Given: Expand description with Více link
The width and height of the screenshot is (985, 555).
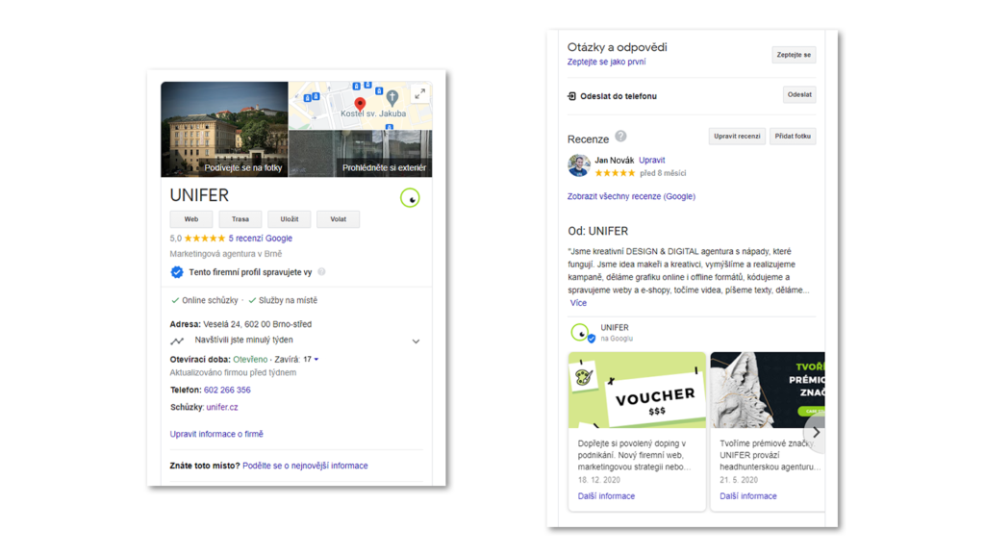Looking at the screenshot, I should click(578, 303).
